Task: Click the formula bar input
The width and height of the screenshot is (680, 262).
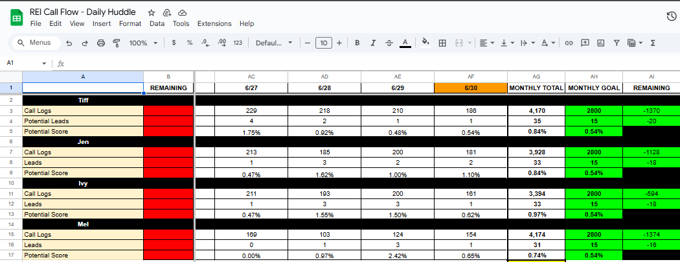Action: coord(373,64)
